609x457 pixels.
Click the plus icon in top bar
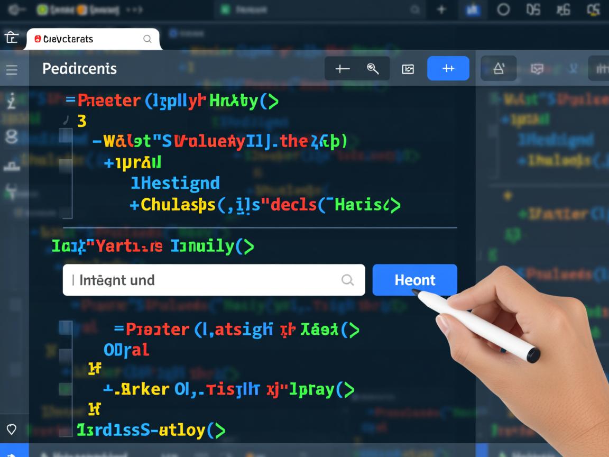coord(441,10)
